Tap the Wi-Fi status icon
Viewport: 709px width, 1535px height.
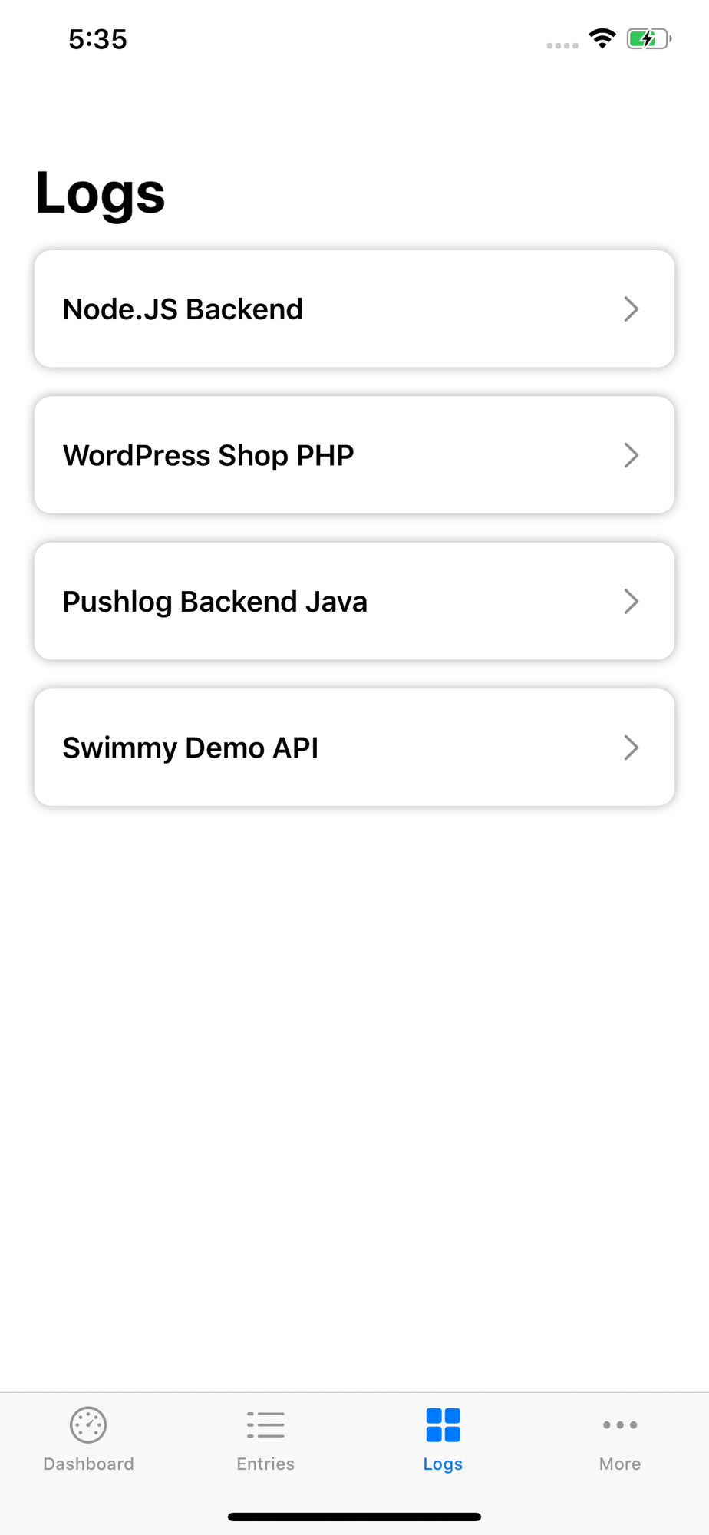click(602, 38)
